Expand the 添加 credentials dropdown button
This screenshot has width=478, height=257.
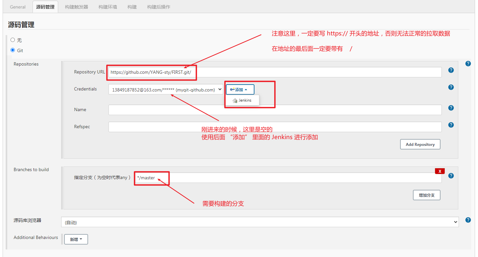click(240, 89)
